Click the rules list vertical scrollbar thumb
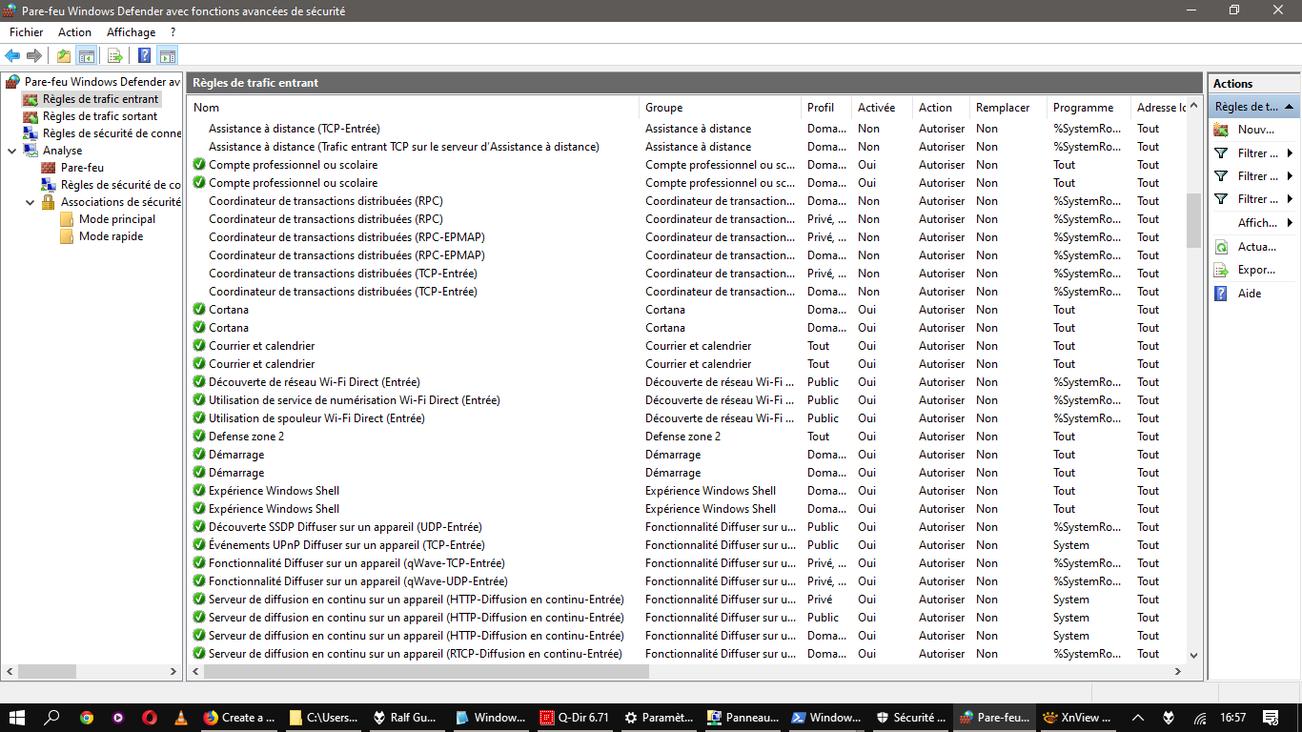 pyautogui.click(x=1193, y=220)
